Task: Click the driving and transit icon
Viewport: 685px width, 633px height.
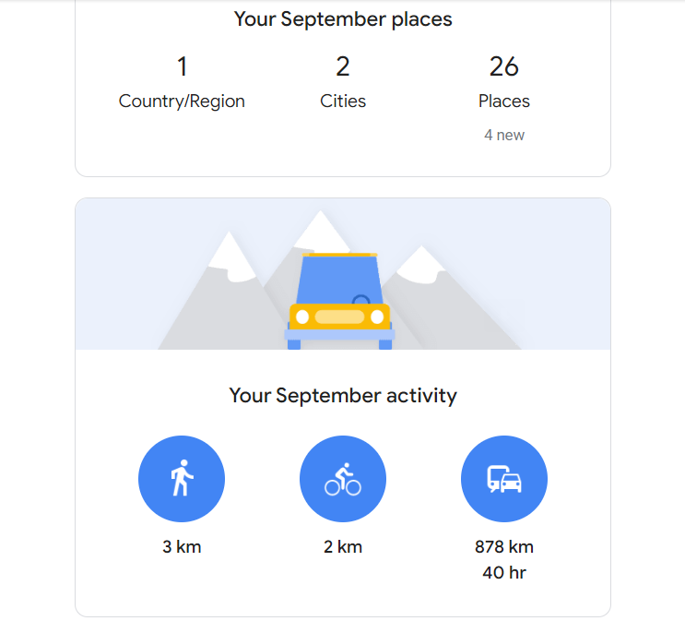Action: pyautogui.click(x=504, y=479)
